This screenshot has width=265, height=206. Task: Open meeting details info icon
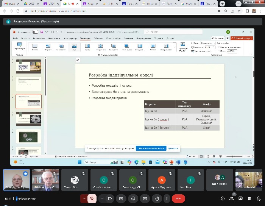(x=223, y=198)
